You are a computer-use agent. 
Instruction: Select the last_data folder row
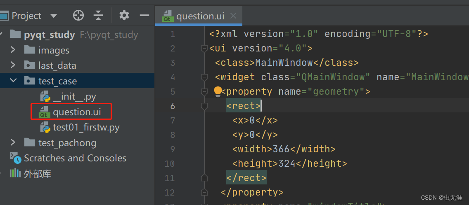(x=77, y=65)
